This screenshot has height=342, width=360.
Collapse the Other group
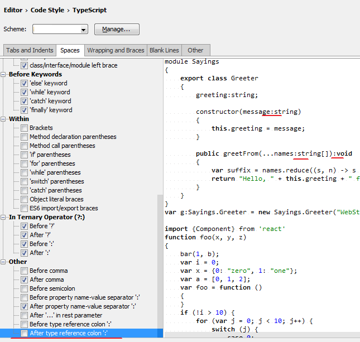3,262
